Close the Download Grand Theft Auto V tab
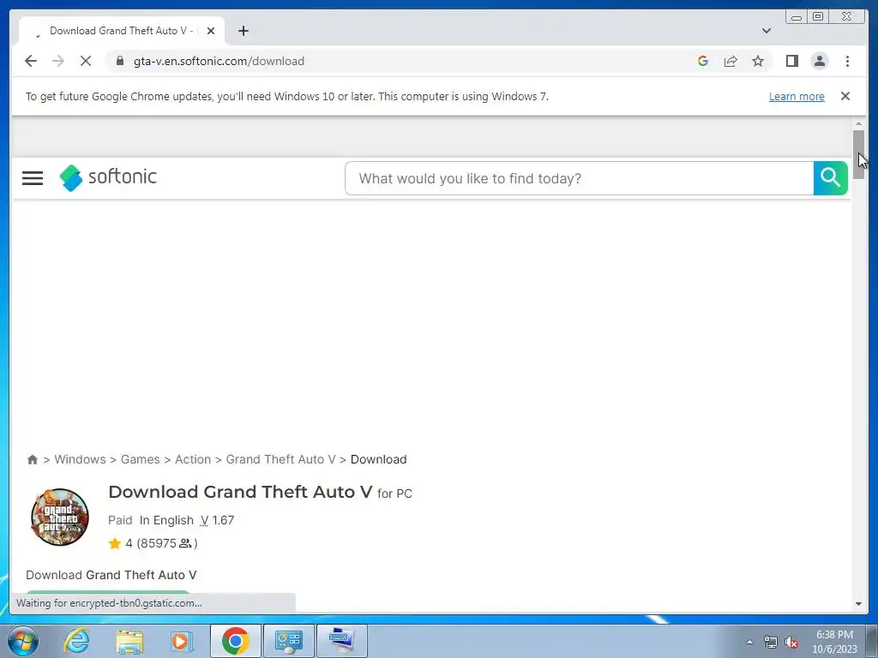The height and width of the screenshot is (658, 878). point(211,31)
